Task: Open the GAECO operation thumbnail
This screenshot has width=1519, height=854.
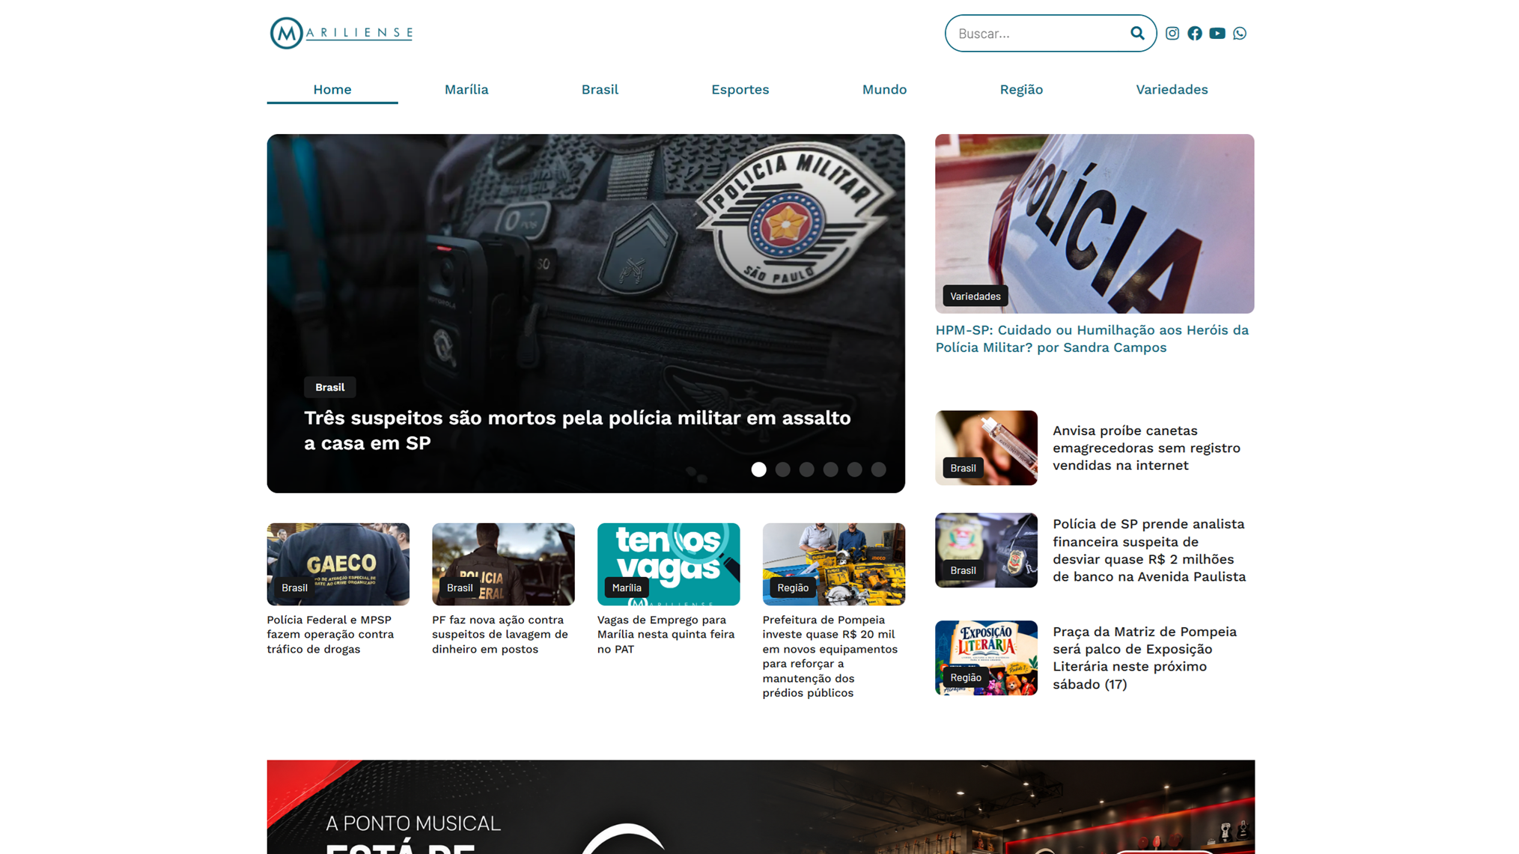Action: [x=338, y=564]
